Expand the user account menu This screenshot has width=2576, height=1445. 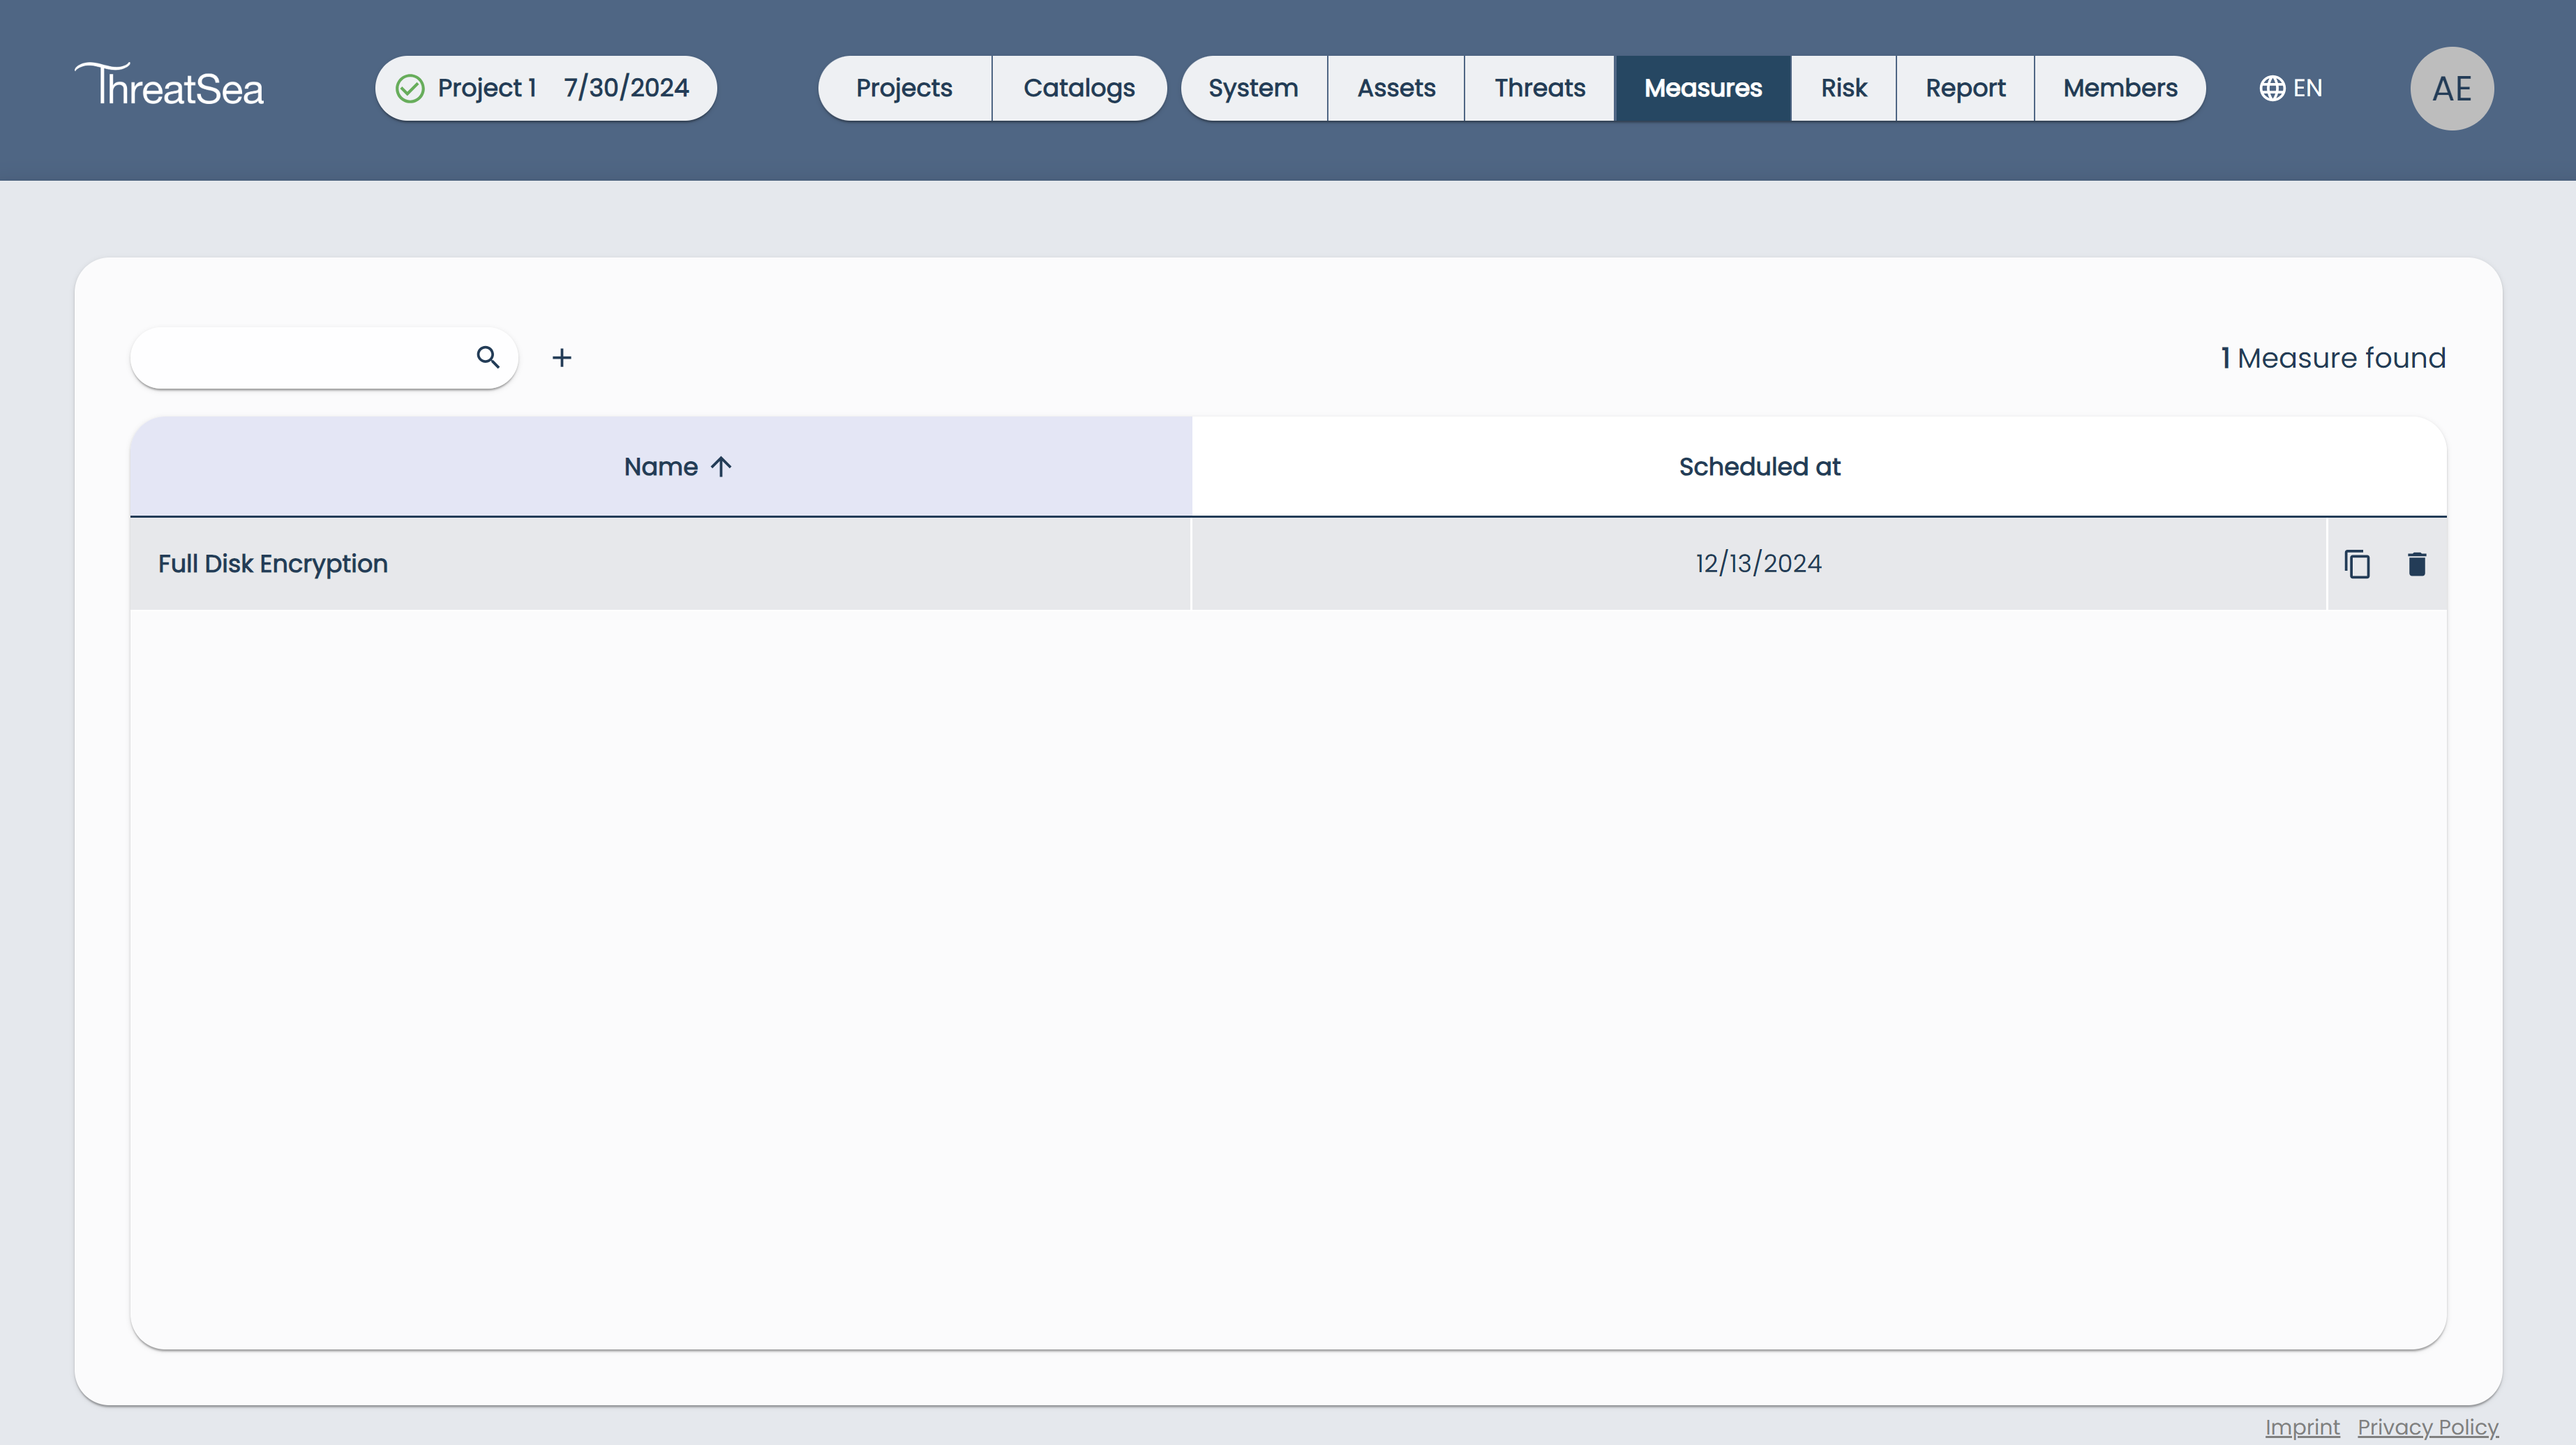click(x=2452, y=88)
